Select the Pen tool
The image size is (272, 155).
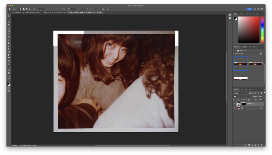[9, 61]
